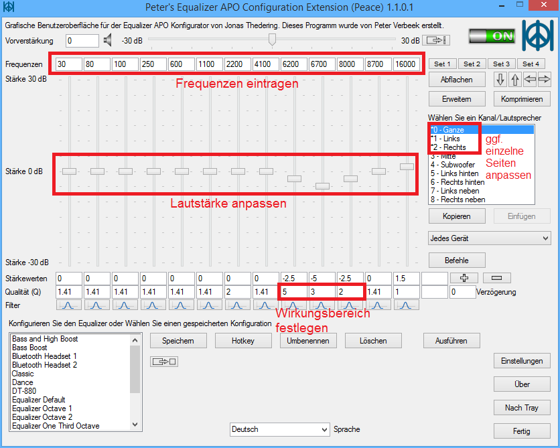Viewport: 560px width, 448px height.
Task: Click the filter icon under the 1100 Hz band
Action: coord(209,305)
